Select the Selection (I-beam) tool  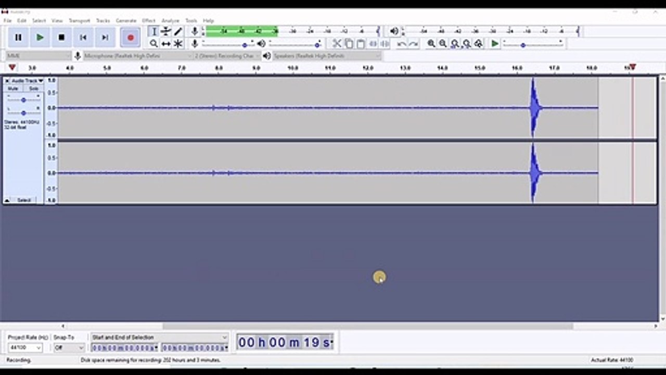click(x=153, y=32)
